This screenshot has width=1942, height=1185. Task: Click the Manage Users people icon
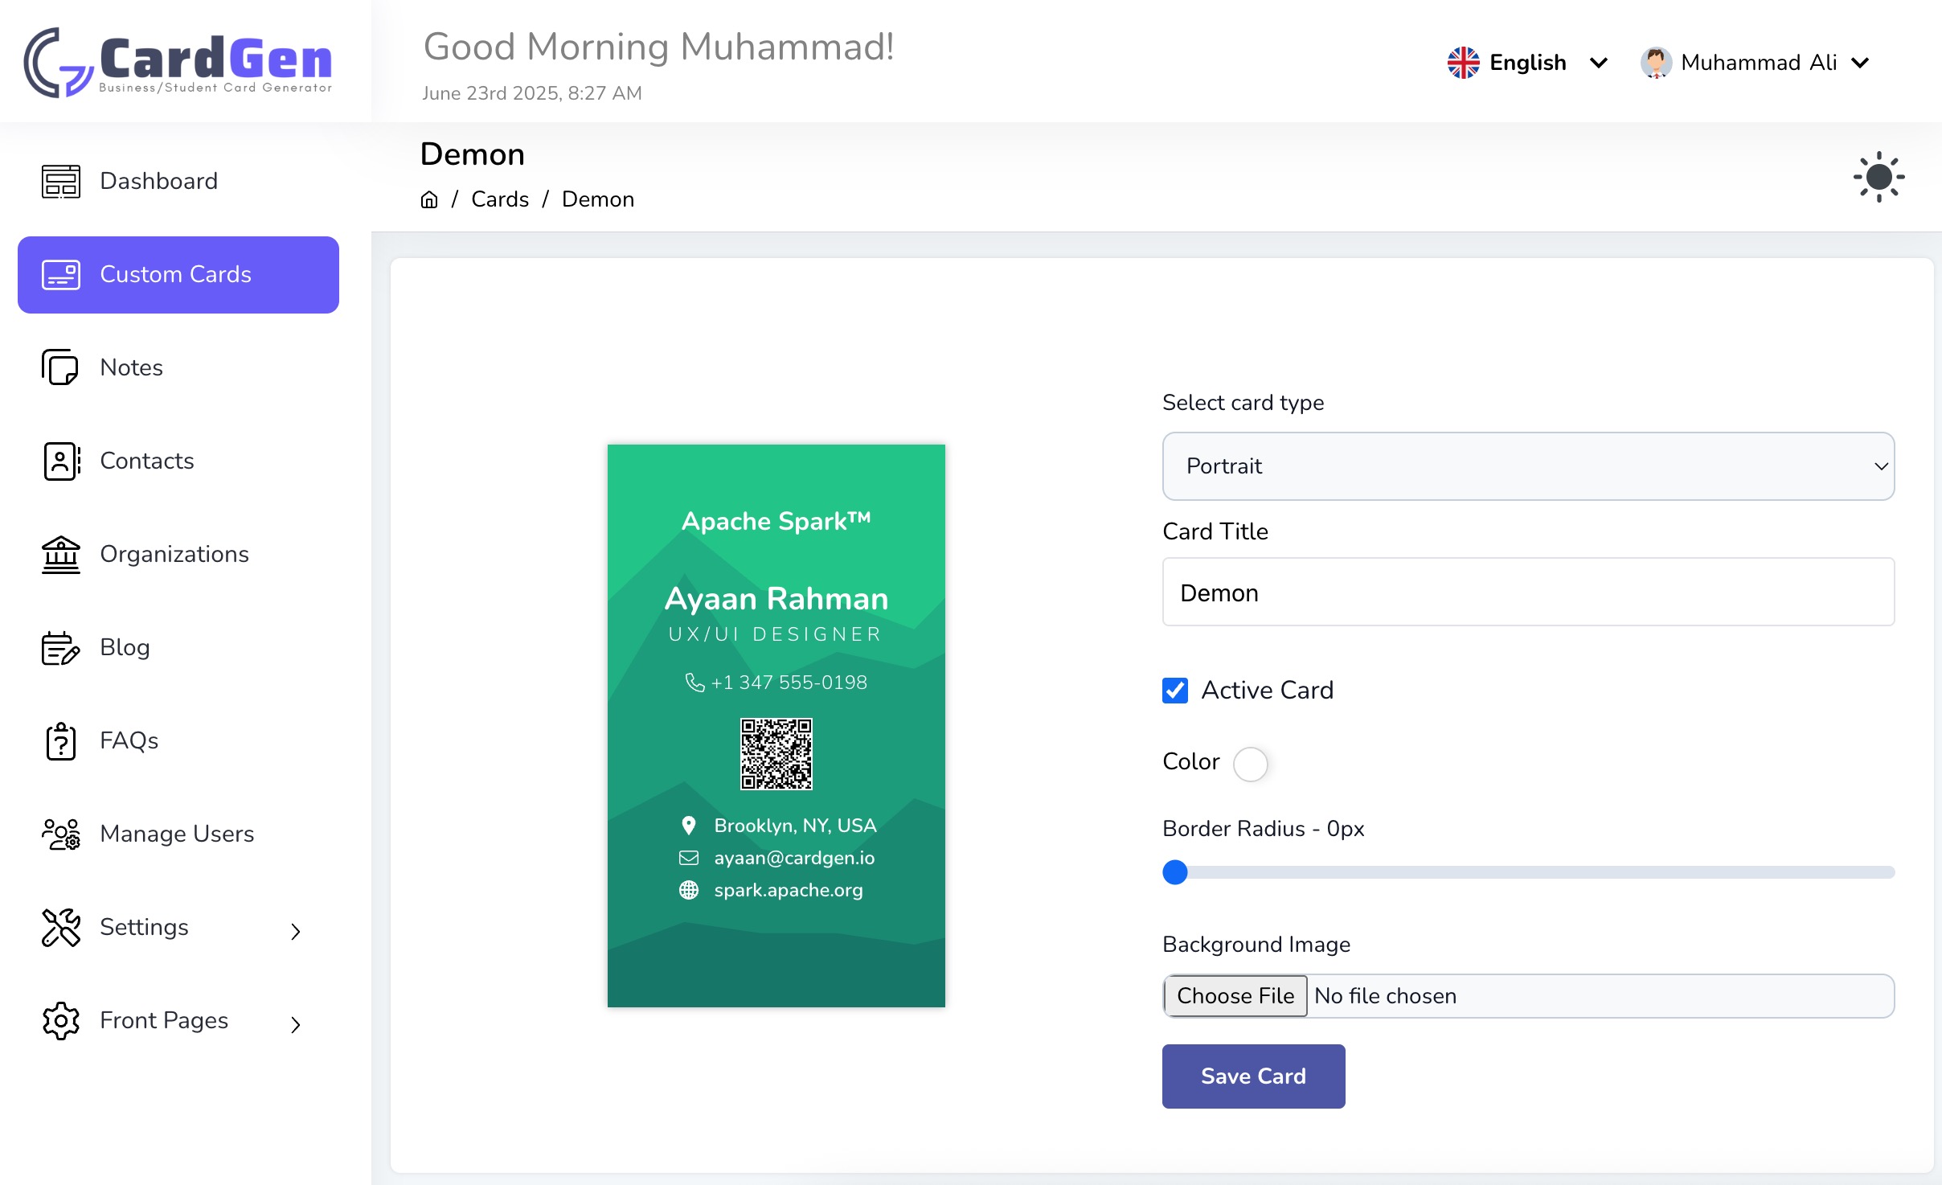coord(61,834)
